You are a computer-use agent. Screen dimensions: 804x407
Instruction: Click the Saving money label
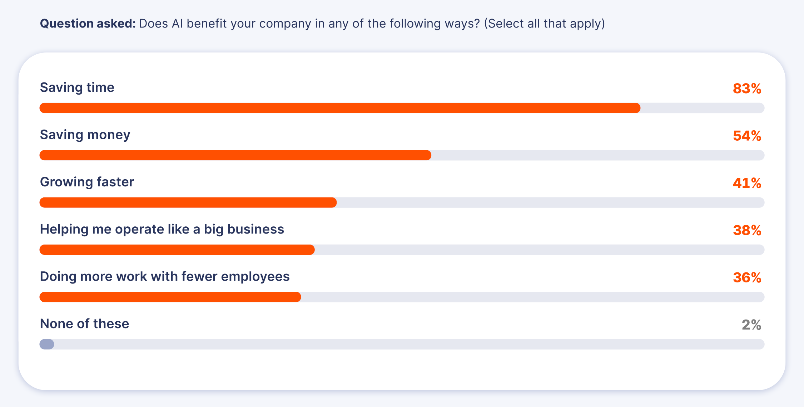point(85,135)
